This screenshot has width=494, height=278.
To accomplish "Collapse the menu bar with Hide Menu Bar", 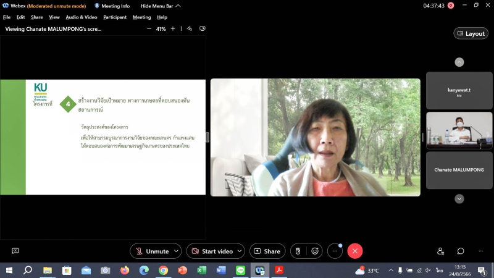I will click(161, 6).
